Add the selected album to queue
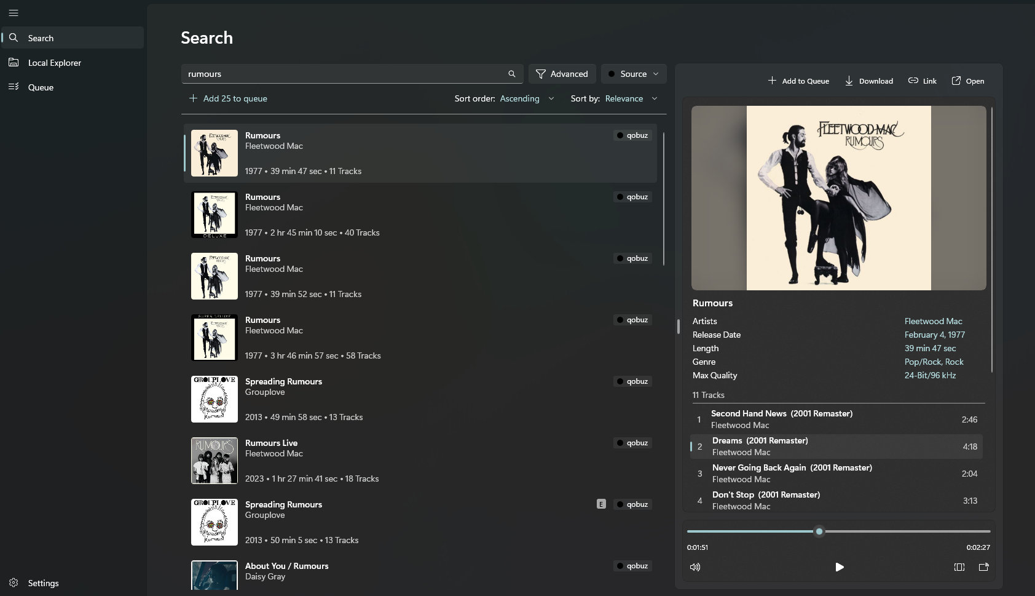Viewport: 1035px width, 596px height. point(798,81)
